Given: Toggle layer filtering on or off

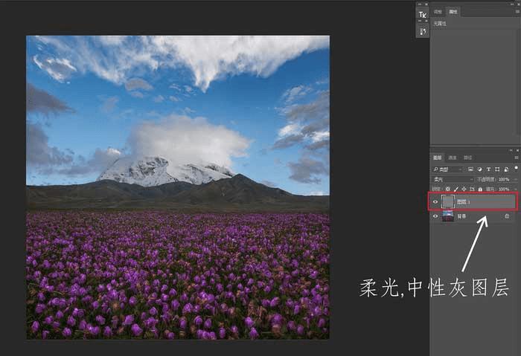Looking at the screenshot, I should (516, 168).
